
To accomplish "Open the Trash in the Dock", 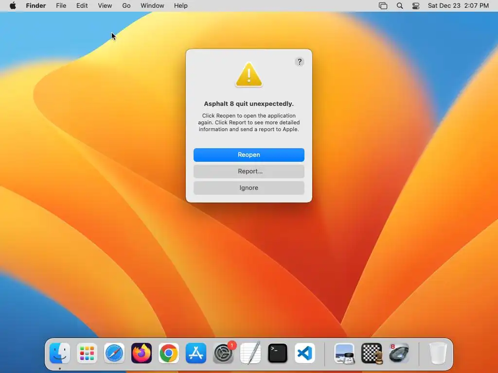I will (438, 353).
